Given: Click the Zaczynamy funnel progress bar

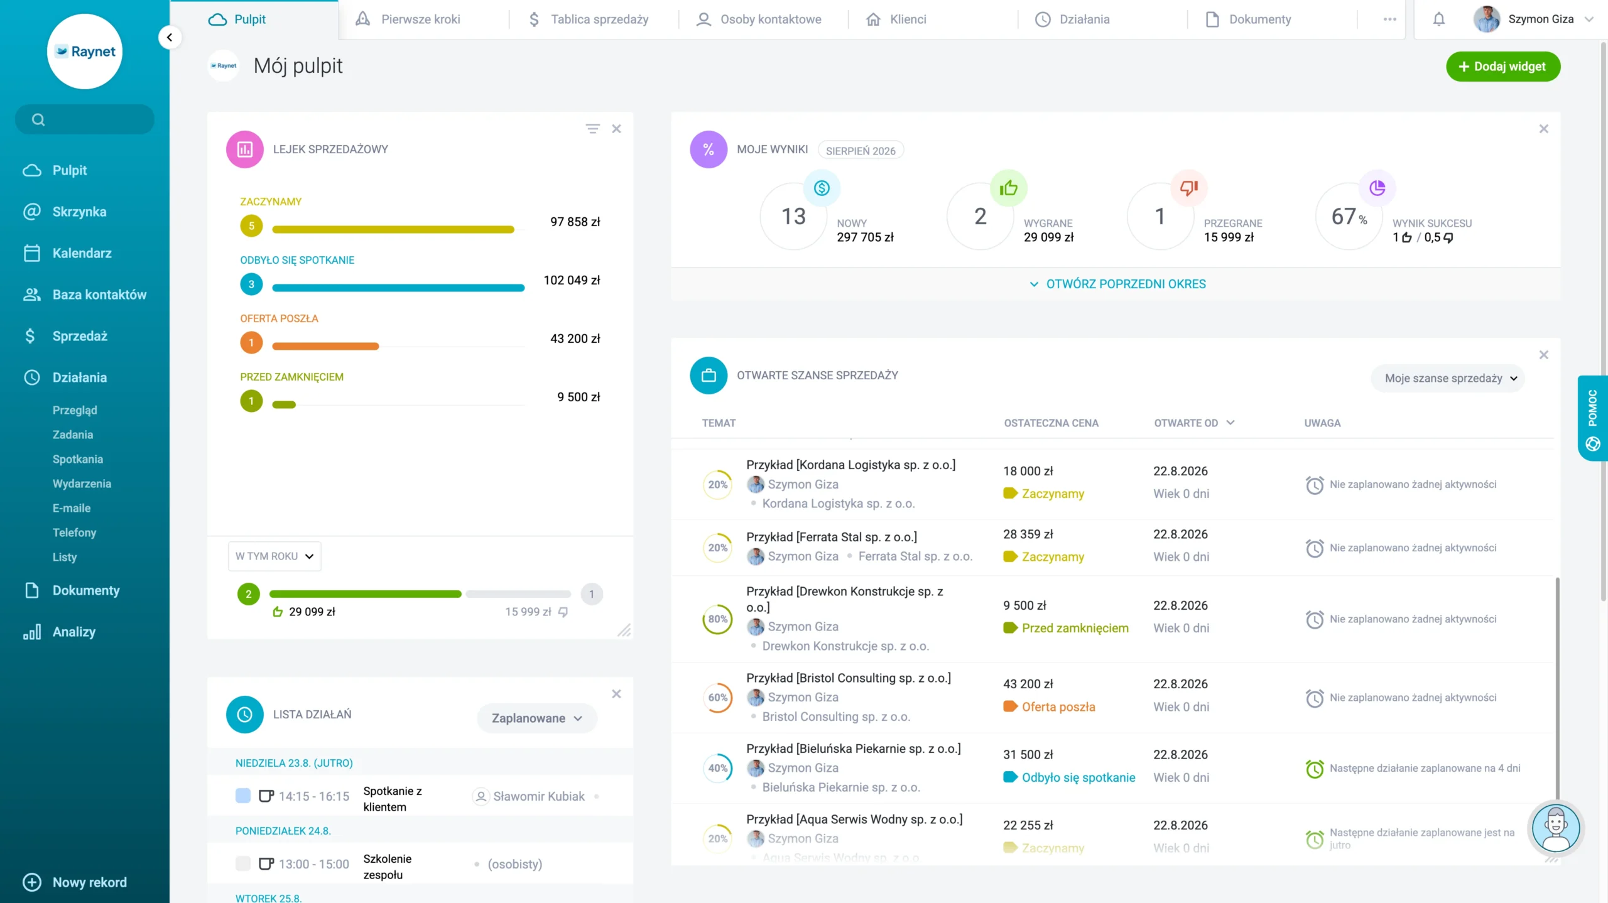Looking at the screenshot, I should click(393, 230).
